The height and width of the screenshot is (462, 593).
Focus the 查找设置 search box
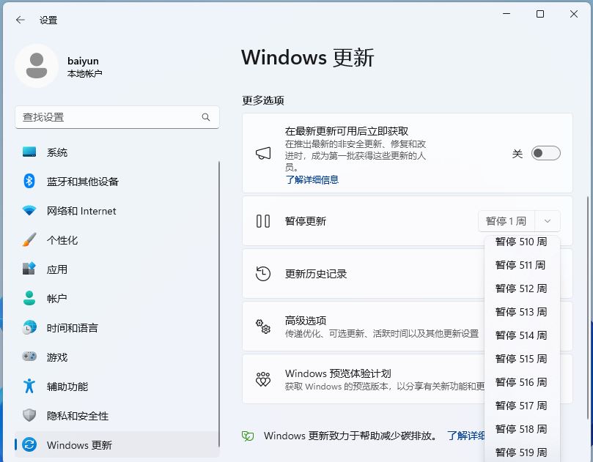click(117, 117)
